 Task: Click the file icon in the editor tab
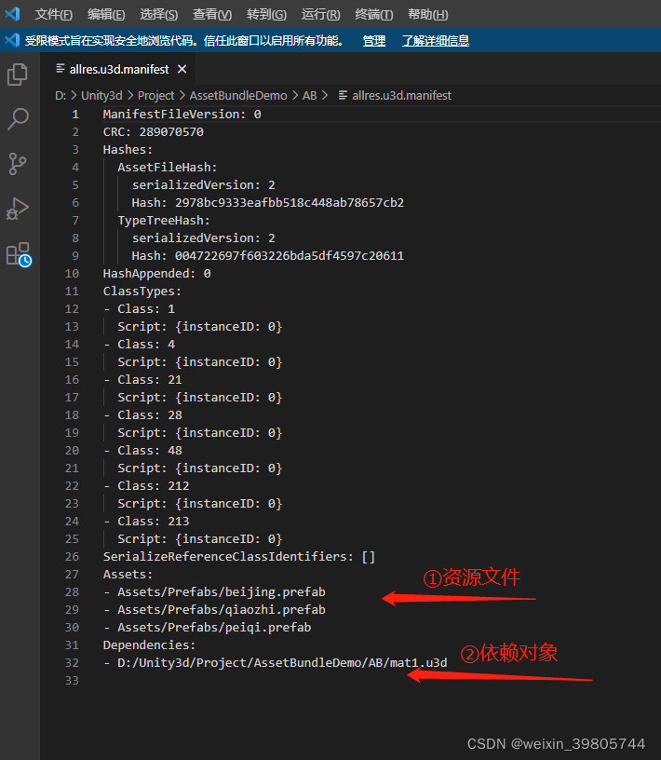pos(61,69)
